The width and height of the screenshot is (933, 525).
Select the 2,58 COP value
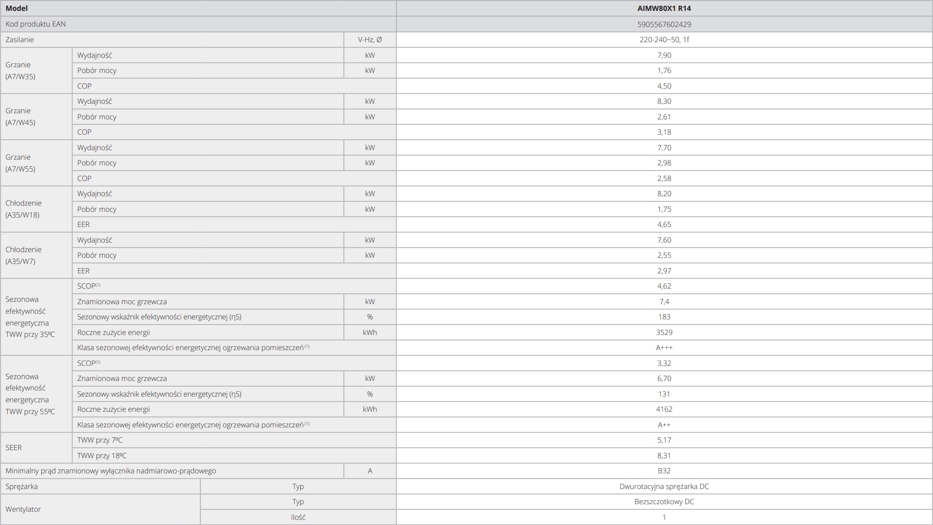point(664,178)
